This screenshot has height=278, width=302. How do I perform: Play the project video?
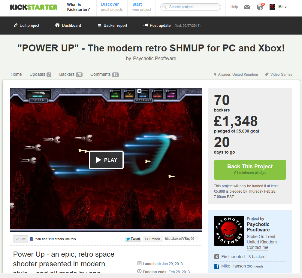tap(106, 160)
